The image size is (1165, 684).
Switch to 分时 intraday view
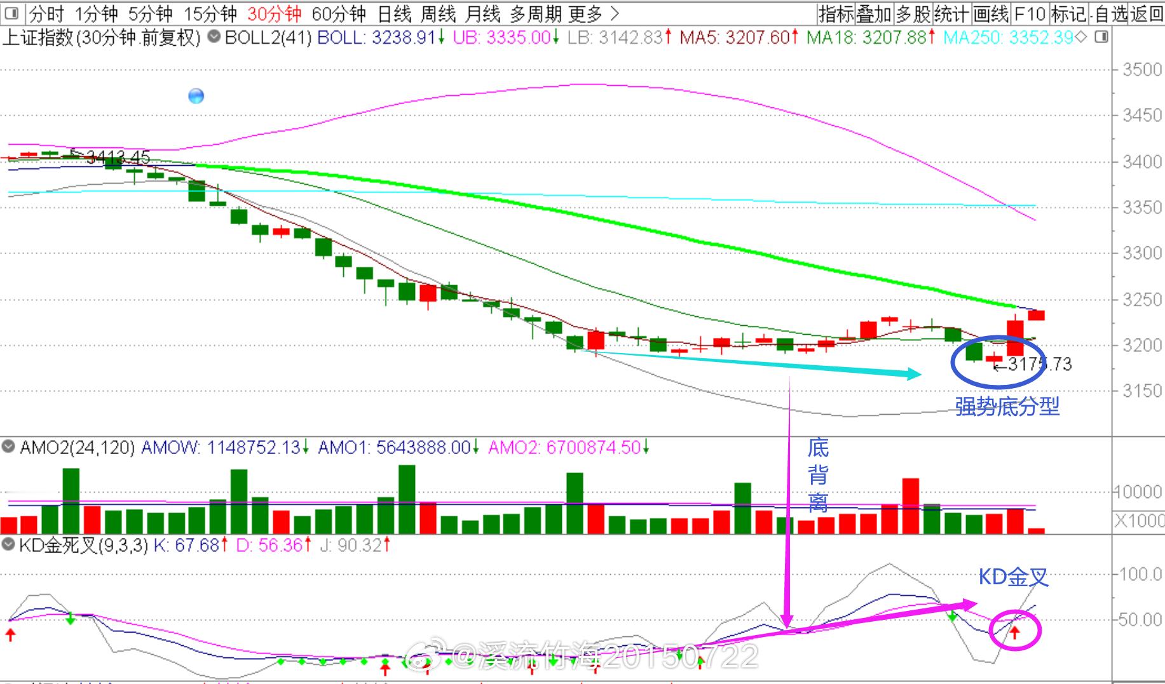tap(46, 13)
